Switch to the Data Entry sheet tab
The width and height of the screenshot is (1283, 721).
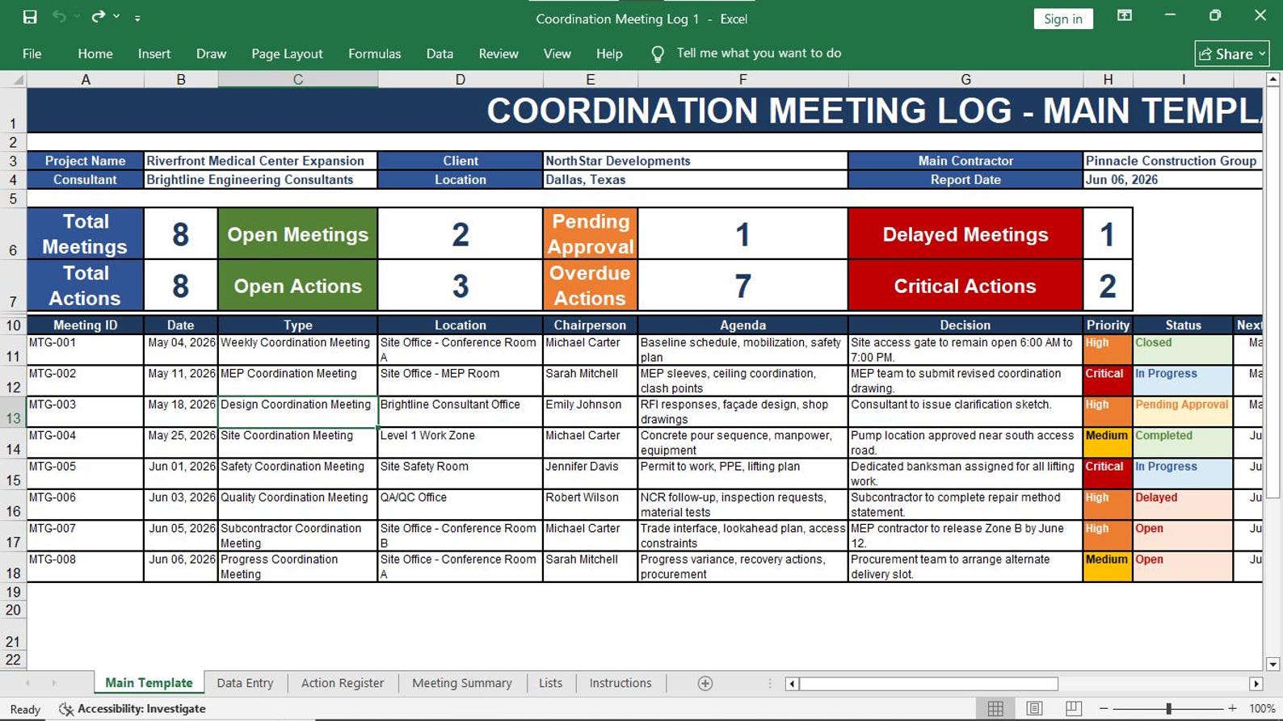245,683
